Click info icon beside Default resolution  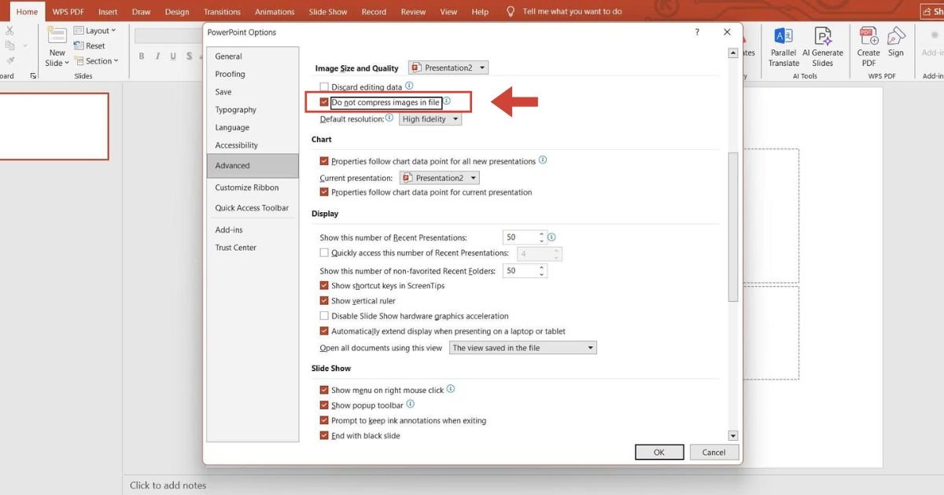[389, 119]
